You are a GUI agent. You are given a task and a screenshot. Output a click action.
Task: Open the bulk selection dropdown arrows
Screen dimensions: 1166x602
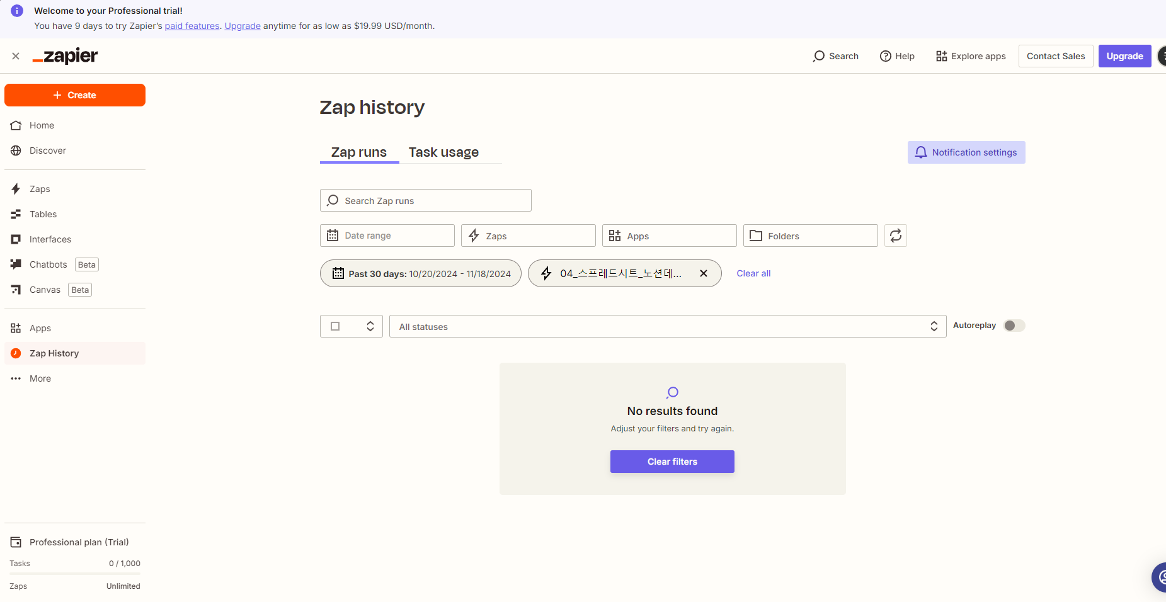point(370,326)
